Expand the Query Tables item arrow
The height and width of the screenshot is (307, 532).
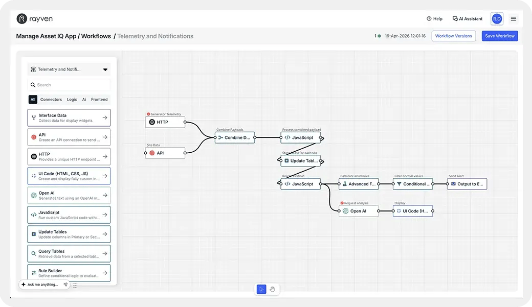point(105,253)
